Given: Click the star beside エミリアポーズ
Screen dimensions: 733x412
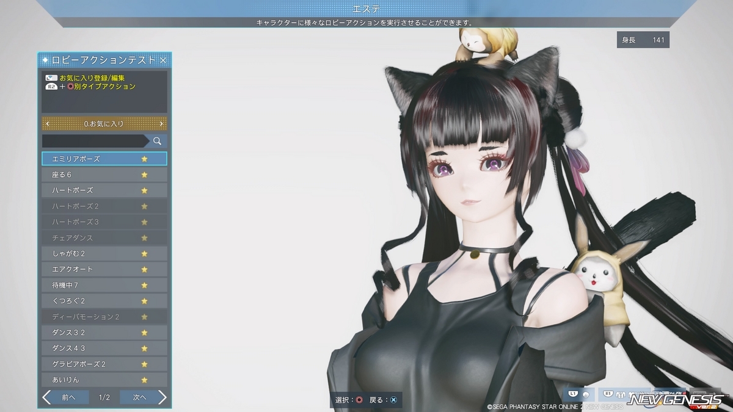Looking at the screenshot, I should pyautogui.click(x=144, y=159).
